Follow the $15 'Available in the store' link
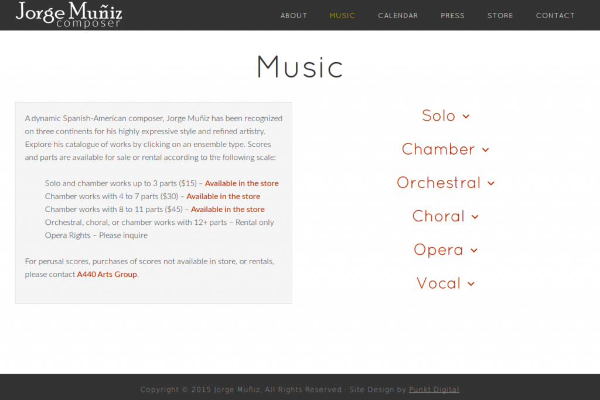 (241, 183)
